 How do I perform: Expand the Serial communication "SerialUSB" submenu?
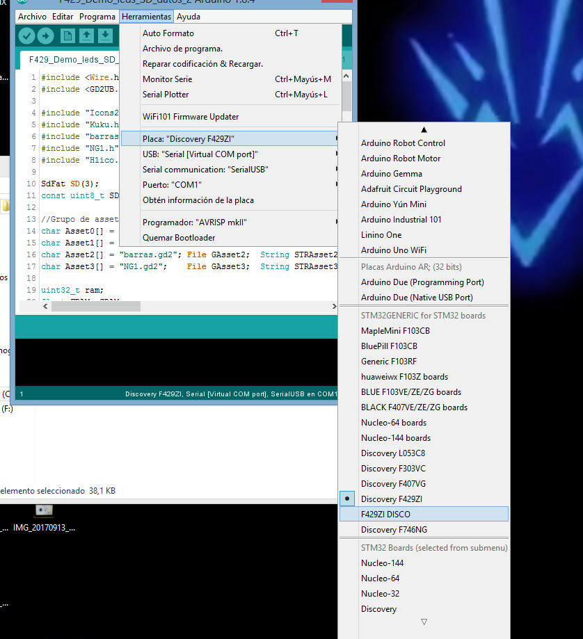pos(230,170)
